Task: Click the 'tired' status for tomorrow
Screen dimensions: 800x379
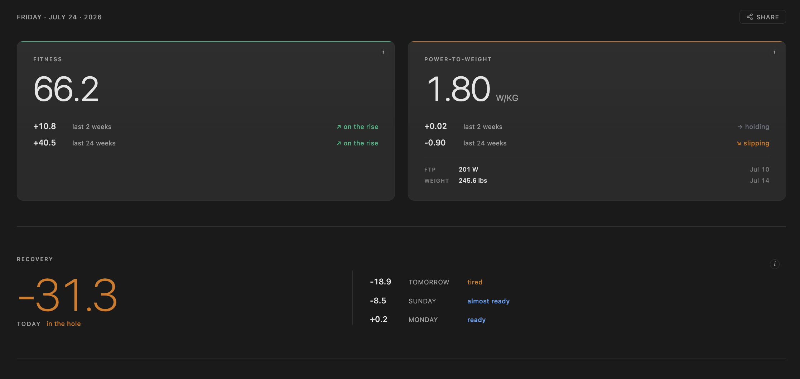Action: coord(475,282)
